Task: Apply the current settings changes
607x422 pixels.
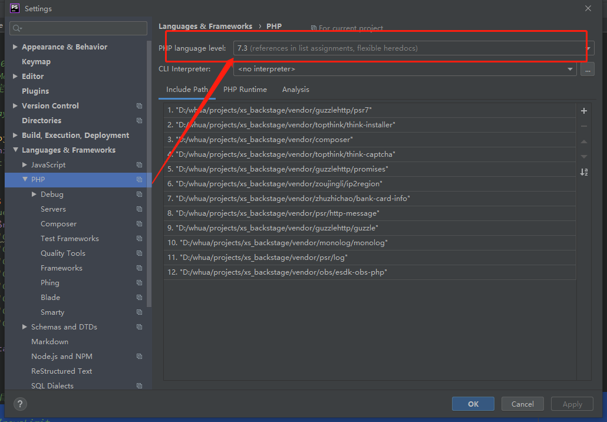Action: pyautogui.click(x=572, y=404)
